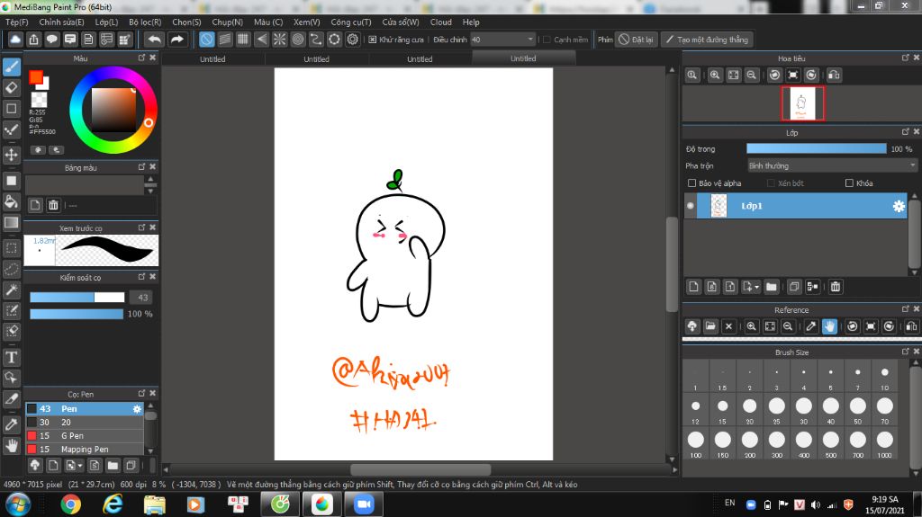Enable the Bảo vệ alpha checkbox
Viewport: 922px width, 517px height.
pyautogui.click(x=691, y=183)
